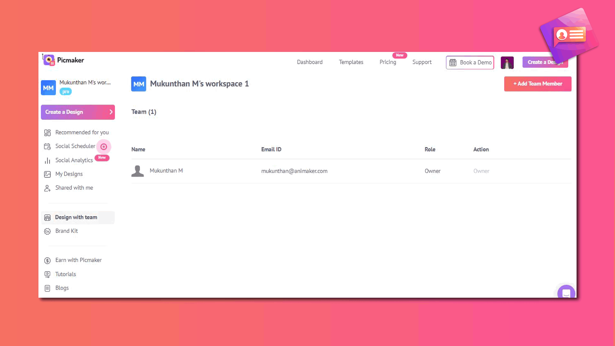Open the Pricing nav item
The image size is (615, 346).
tap(388, 62)
